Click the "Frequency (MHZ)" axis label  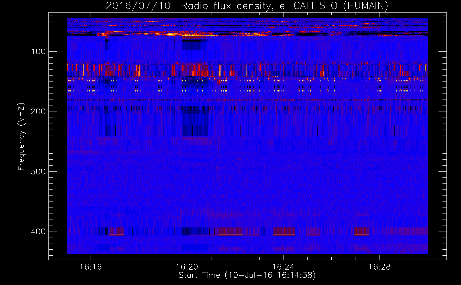[x=21, y=137]
